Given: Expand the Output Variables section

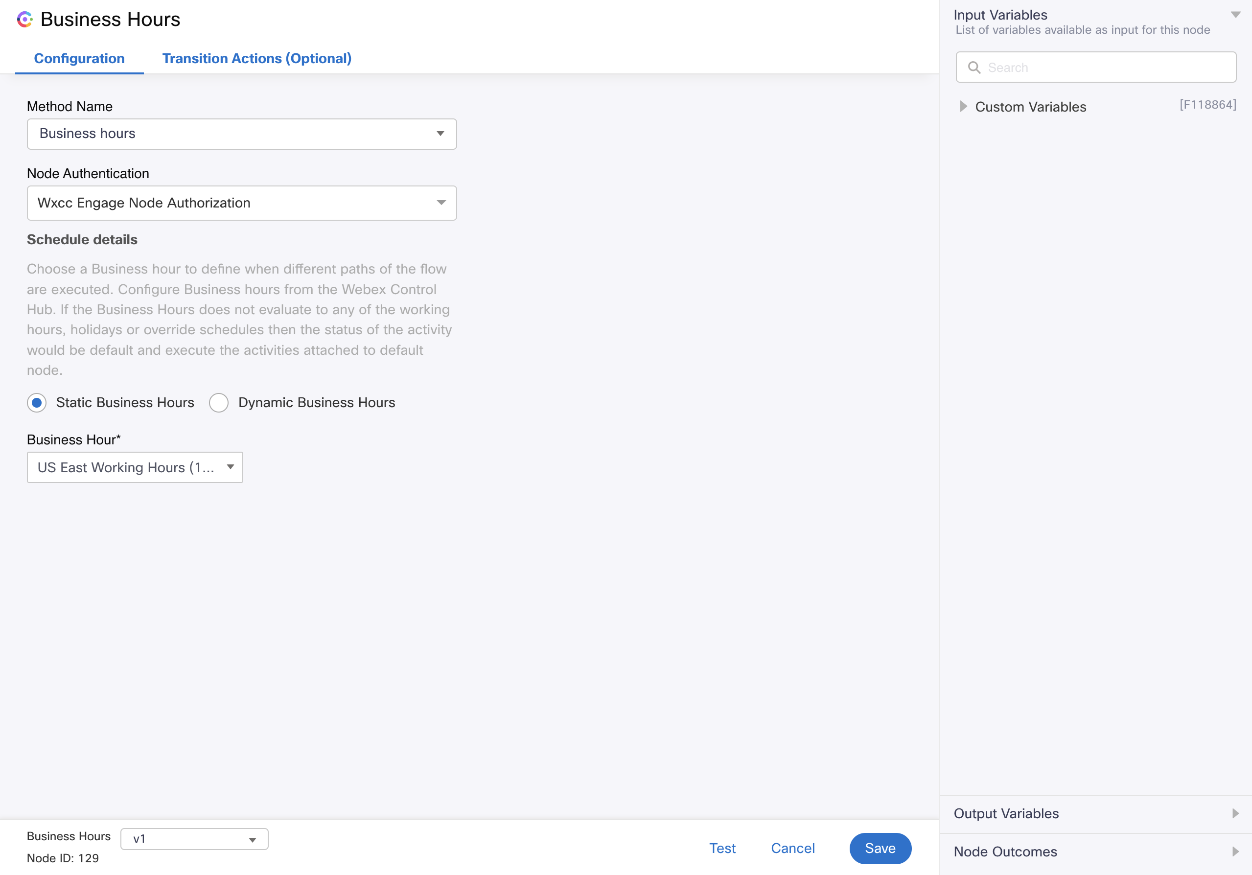Looking at the screenshot, I should [x=1095, y=813].
